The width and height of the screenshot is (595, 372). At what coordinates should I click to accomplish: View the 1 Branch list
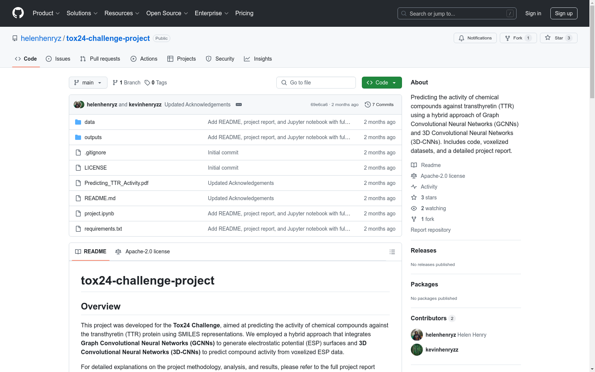[126, 83]
